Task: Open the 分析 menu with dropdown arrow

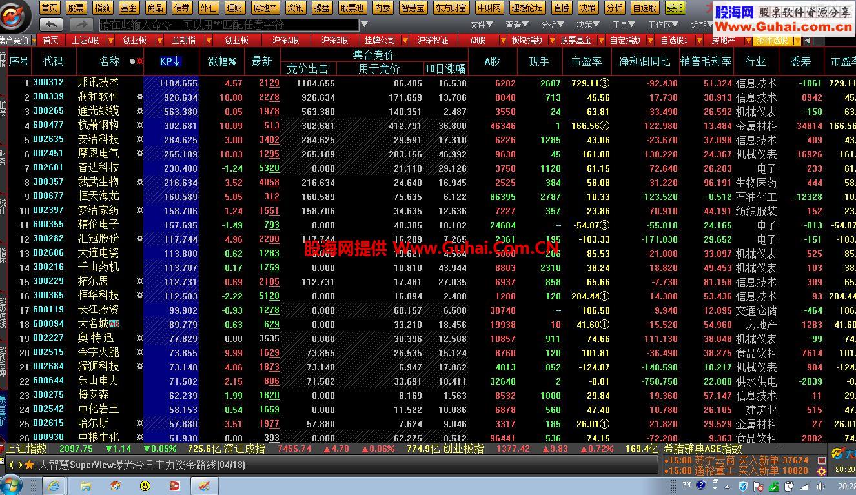Action: pos(552,25)
